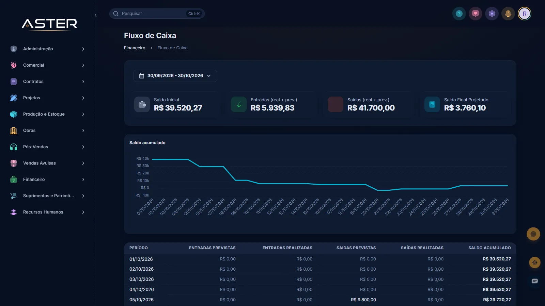This screenshot has width=545, height=306.
Task: Click the orange support robot floating icon
Action: [535, 262]
